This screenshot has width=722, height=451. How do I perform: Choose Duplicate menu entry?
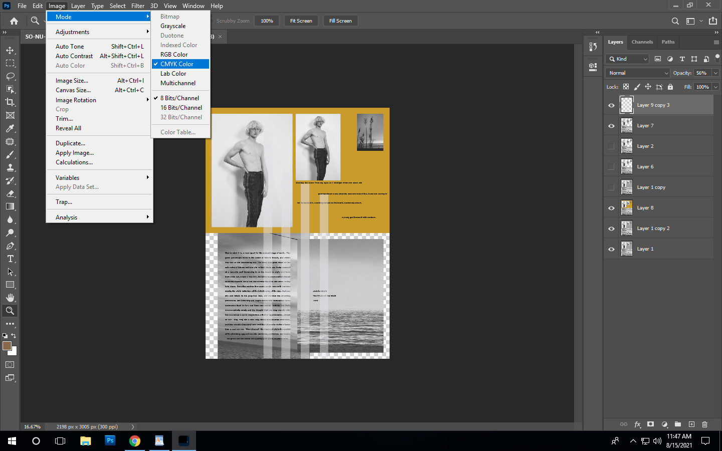(x=99, y=143)
